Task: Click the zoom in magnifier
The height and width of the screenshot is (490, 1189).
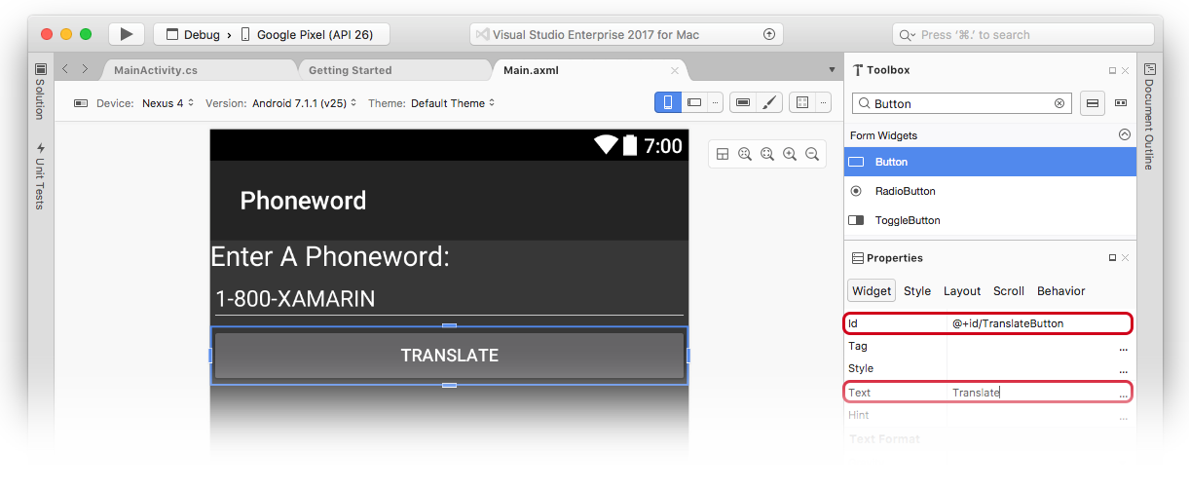Action: [790, 154]
